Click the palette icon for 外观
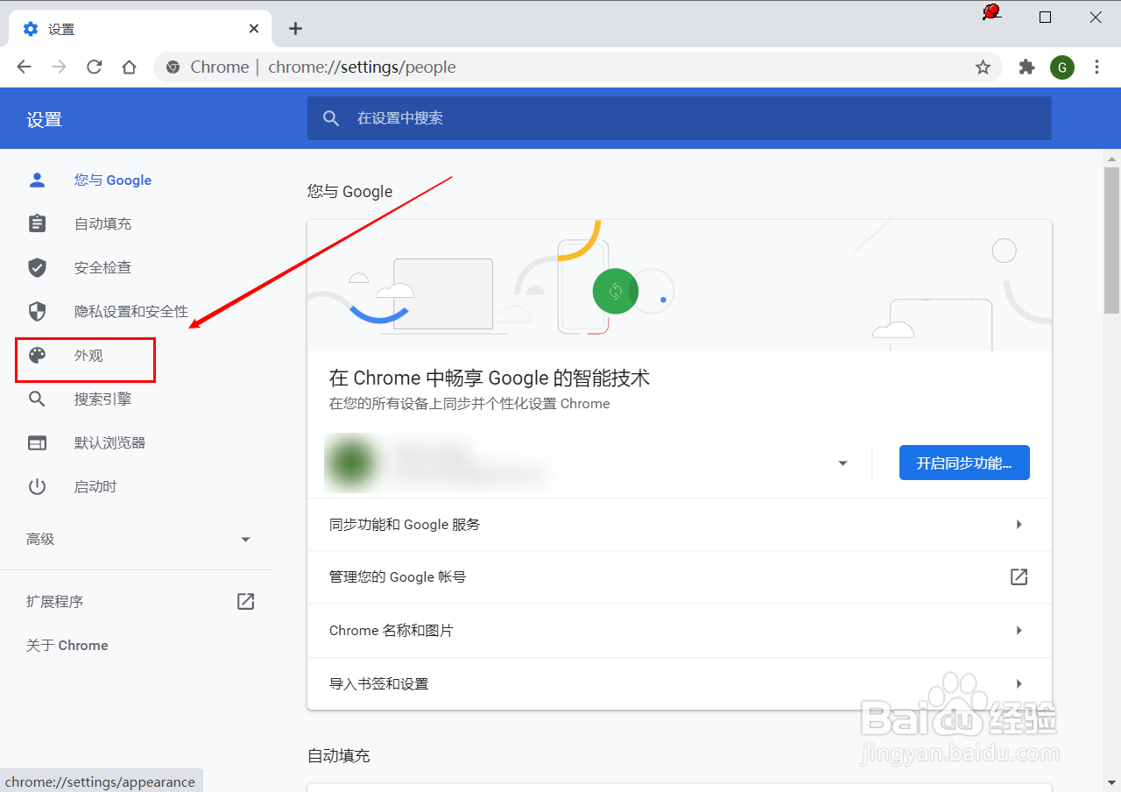 tap(37, 355)
